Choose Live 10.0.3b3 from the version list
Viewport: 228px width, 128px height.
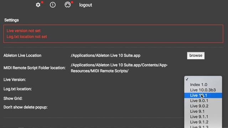point(203,90)
